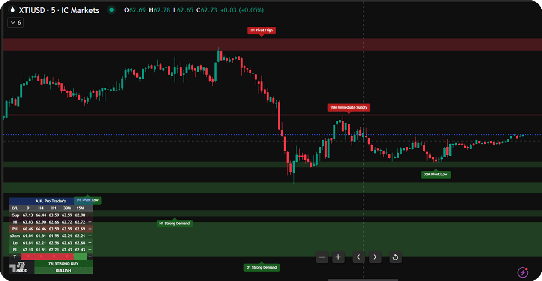This screenshot has width=542, height=281.
Task: Reset the chart view
Action: coord(395,257)
